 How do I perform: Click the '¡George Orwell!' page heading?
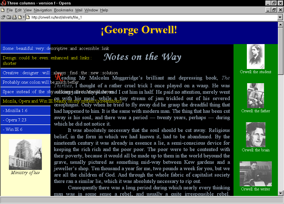[139, 30]
